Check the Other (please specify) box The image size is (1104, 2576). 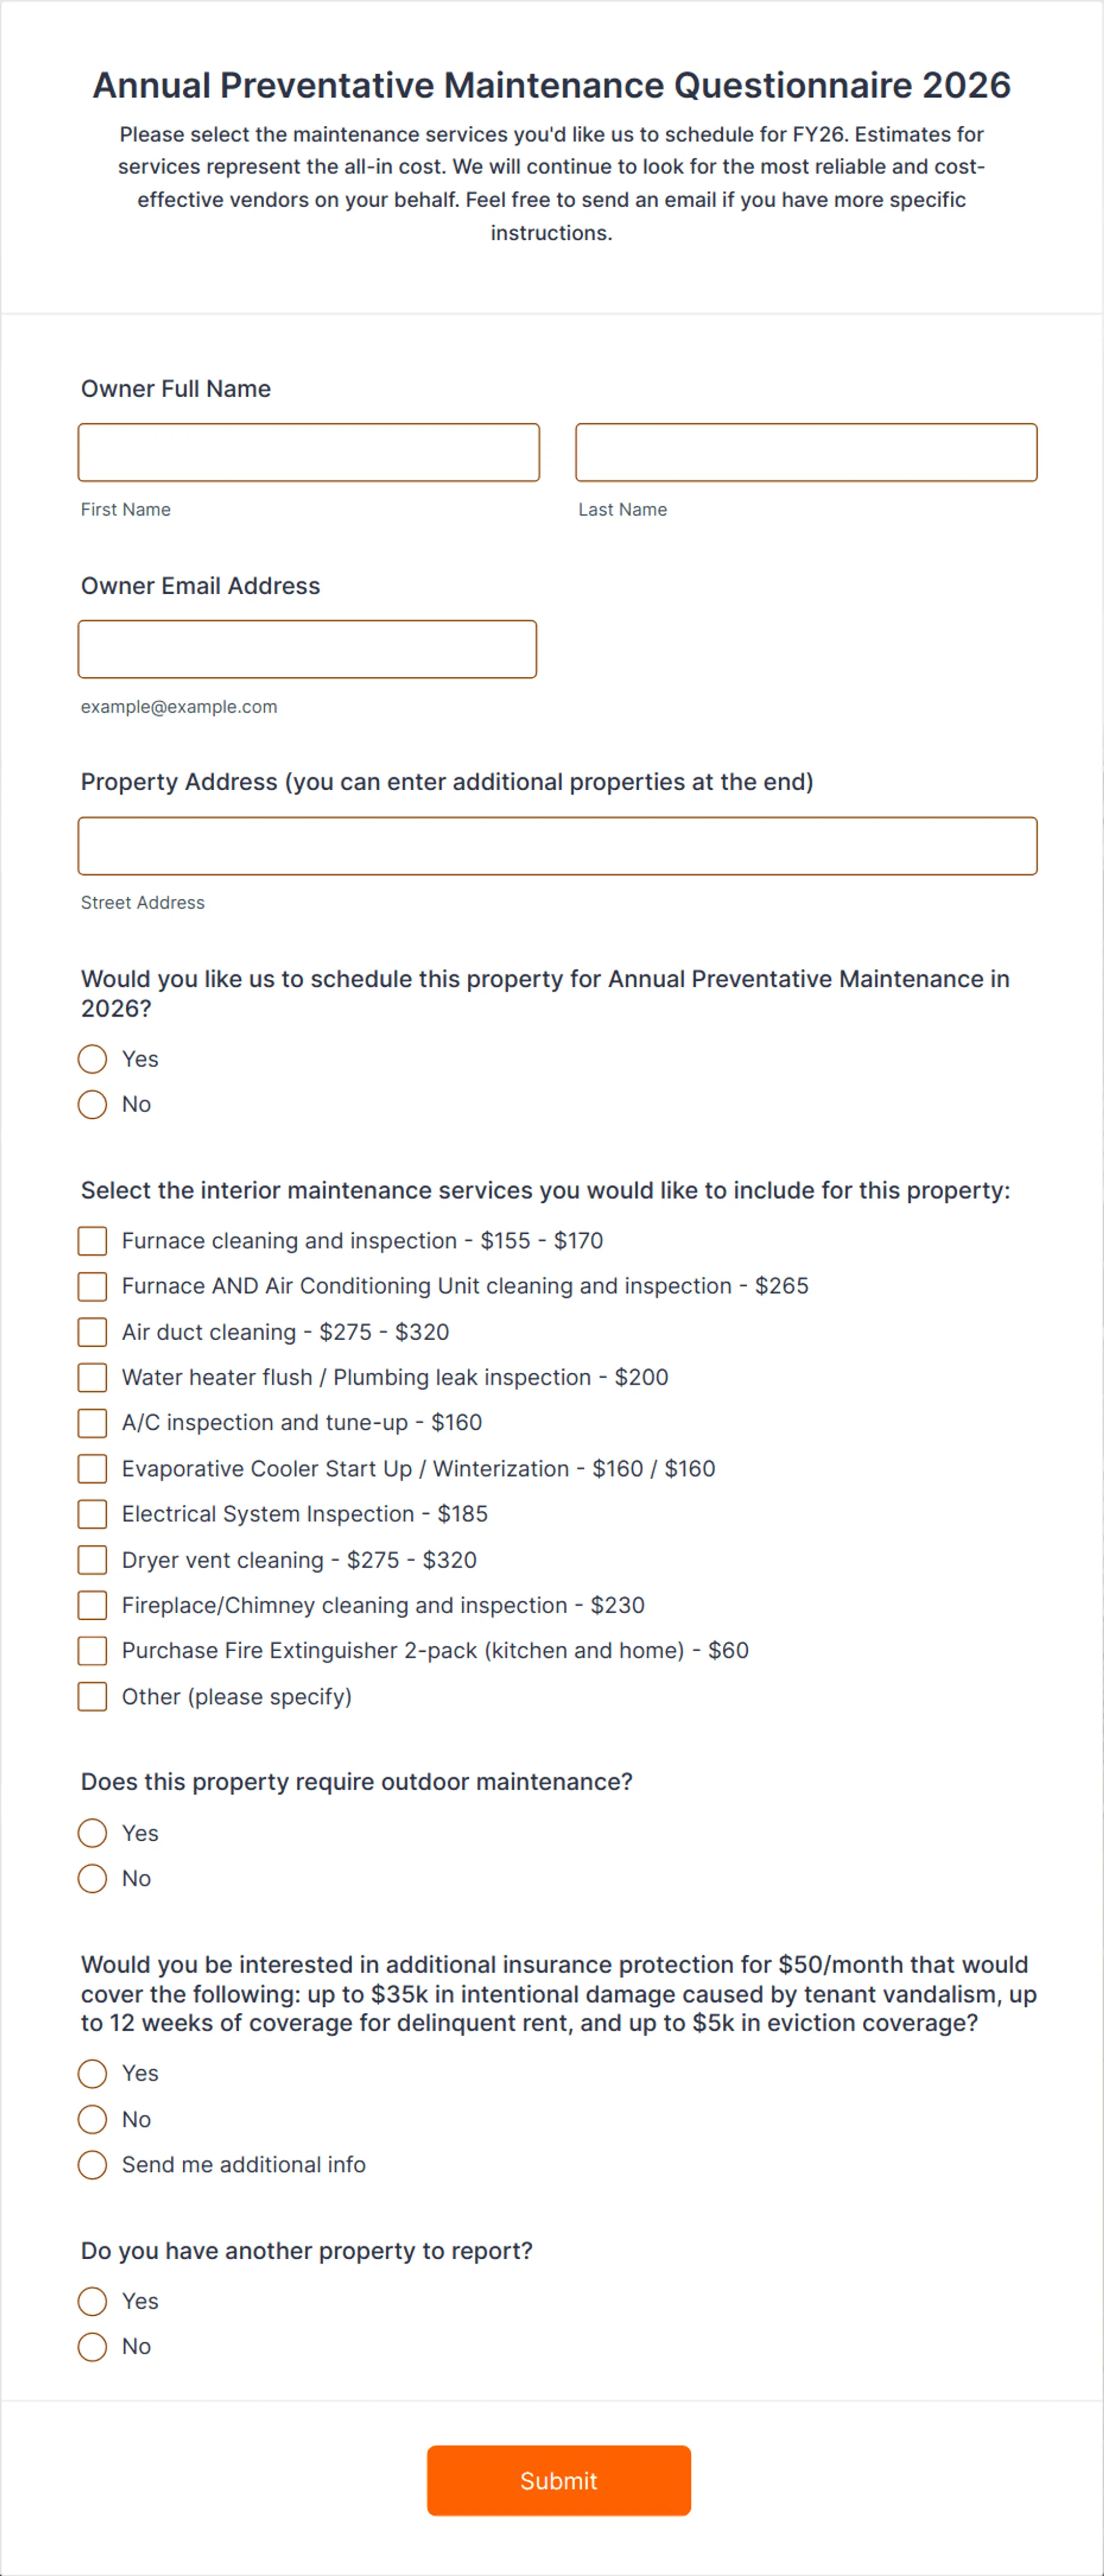pos(93,1697)
